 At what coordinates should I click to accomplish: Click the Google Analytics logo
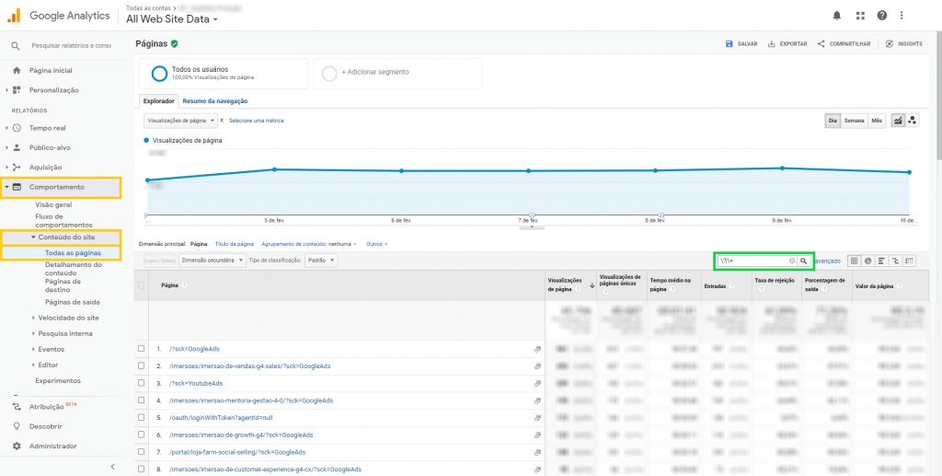(x=13, y=16)
